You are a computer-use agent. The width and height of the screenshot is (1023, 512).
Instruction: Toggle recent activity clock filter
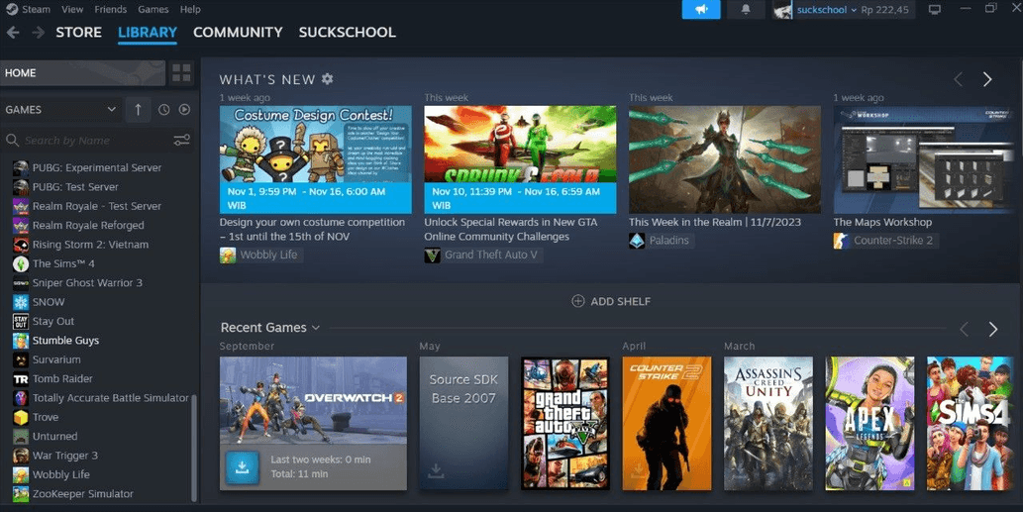click(163, 110)
